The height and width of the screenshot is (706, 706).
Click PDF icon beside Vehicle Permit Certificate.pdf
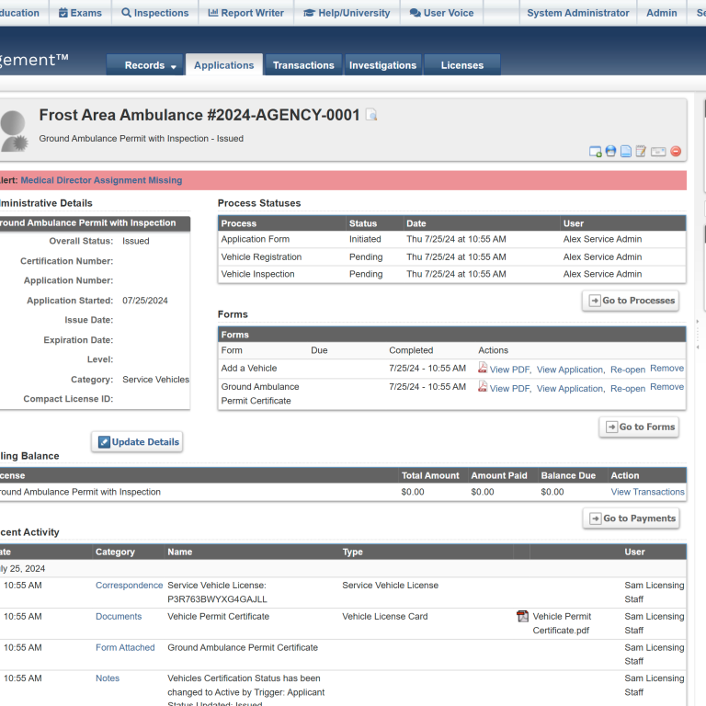(x=523, y=617)
